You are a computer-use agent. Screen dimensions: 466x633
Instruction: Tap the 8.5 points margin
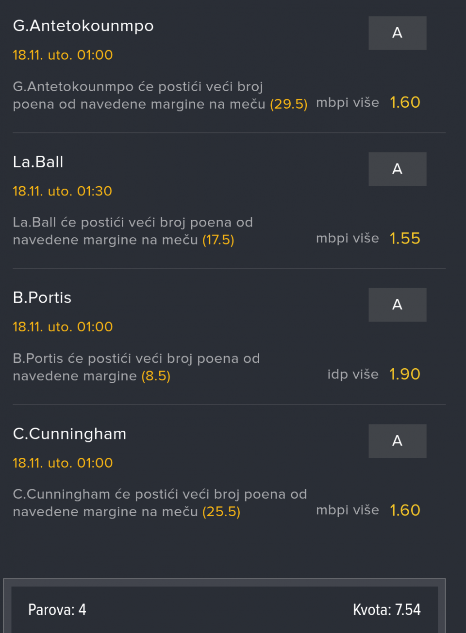point(156,376)
